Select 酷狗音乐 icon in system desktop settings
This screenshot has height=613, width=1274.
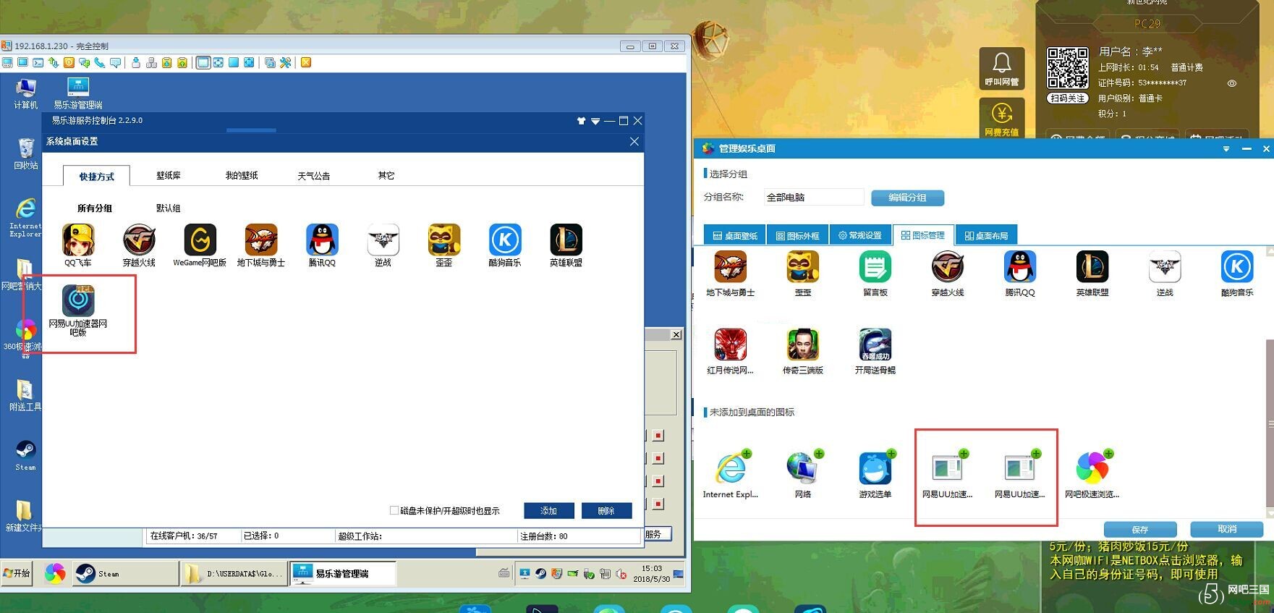click(505, 240)
